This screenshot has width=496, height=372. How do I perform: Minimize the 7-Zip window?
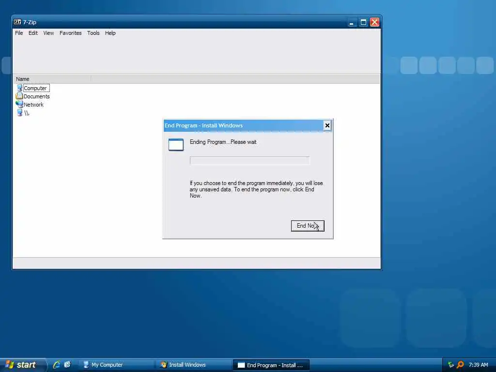tap(352, 22)
